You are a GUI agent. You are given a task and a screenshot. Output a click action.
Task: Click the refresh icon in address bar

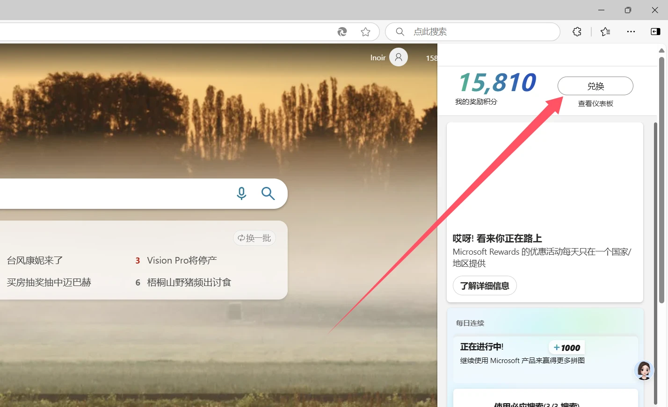click(x=342, y=32)
